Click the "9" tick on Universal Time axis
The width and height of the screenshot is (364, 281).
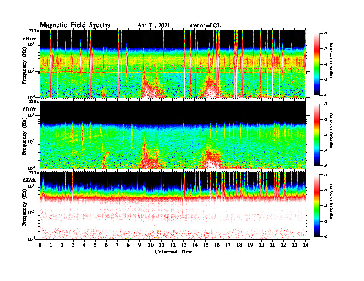pyautogui.click(x=139, y=245)
